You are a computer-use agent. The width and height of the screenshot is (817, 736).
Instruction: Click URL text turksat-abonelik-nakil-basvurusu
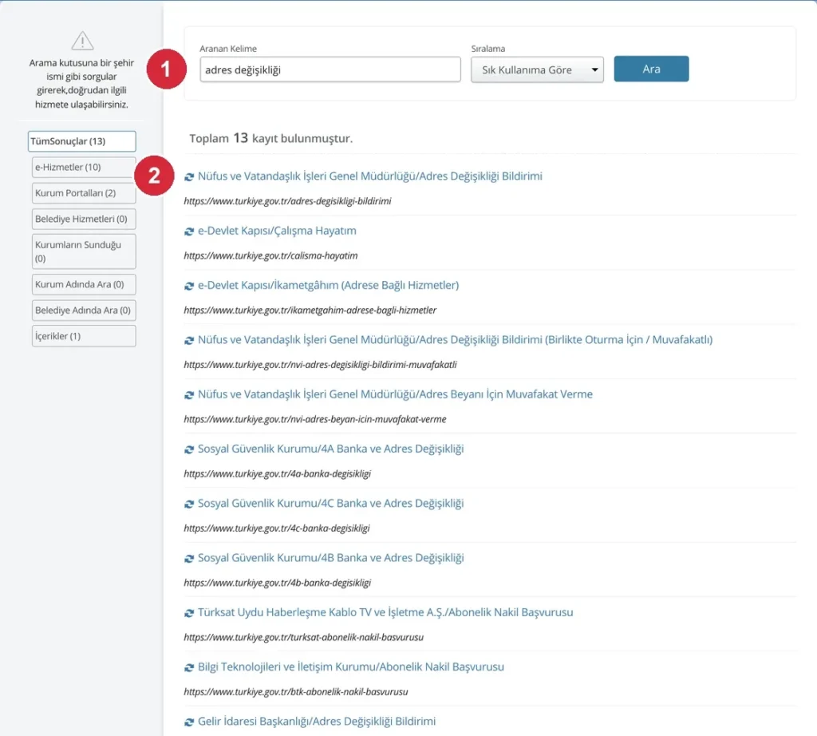304,638
